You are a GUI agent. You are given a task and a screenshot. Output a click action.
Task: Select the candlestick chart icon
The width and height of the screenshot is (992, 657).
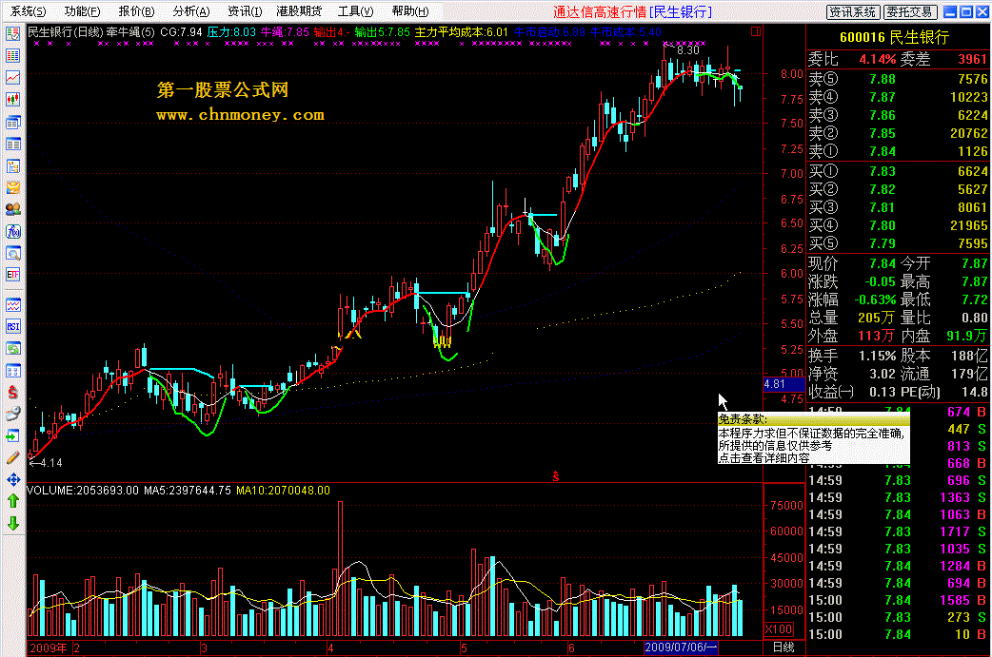(12, 99)
